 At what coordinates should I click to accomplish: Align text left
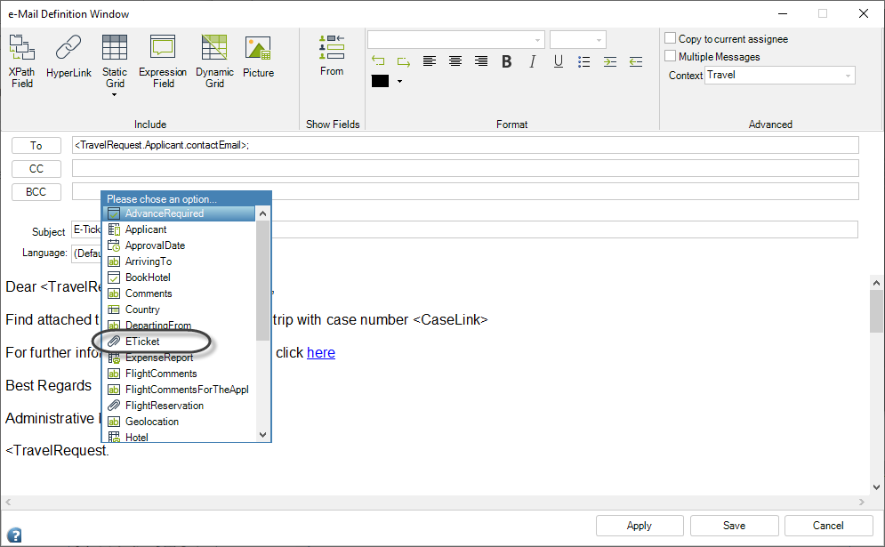pyautogui.click(x=430, y=61)
